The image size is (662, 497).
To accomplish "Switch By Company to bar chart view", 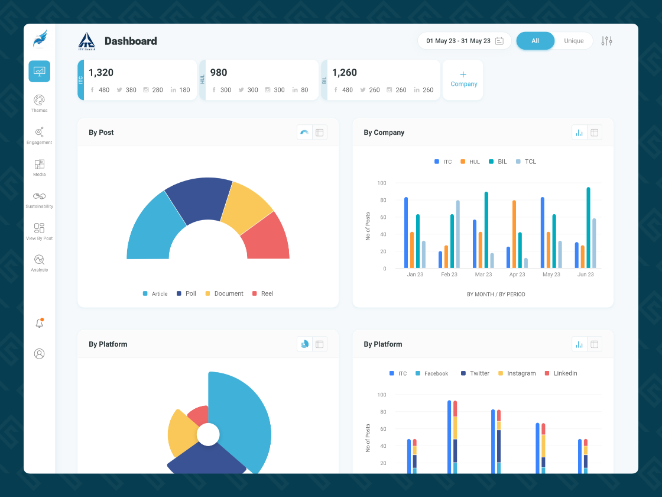I will click(x=579, y=133).
